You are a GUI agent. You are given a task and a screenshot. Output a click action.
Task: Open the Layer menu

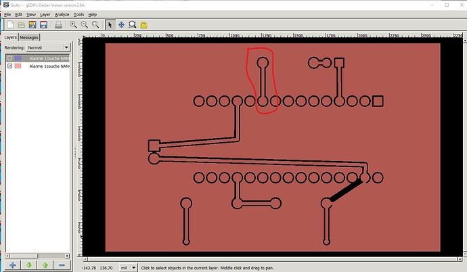45,14
